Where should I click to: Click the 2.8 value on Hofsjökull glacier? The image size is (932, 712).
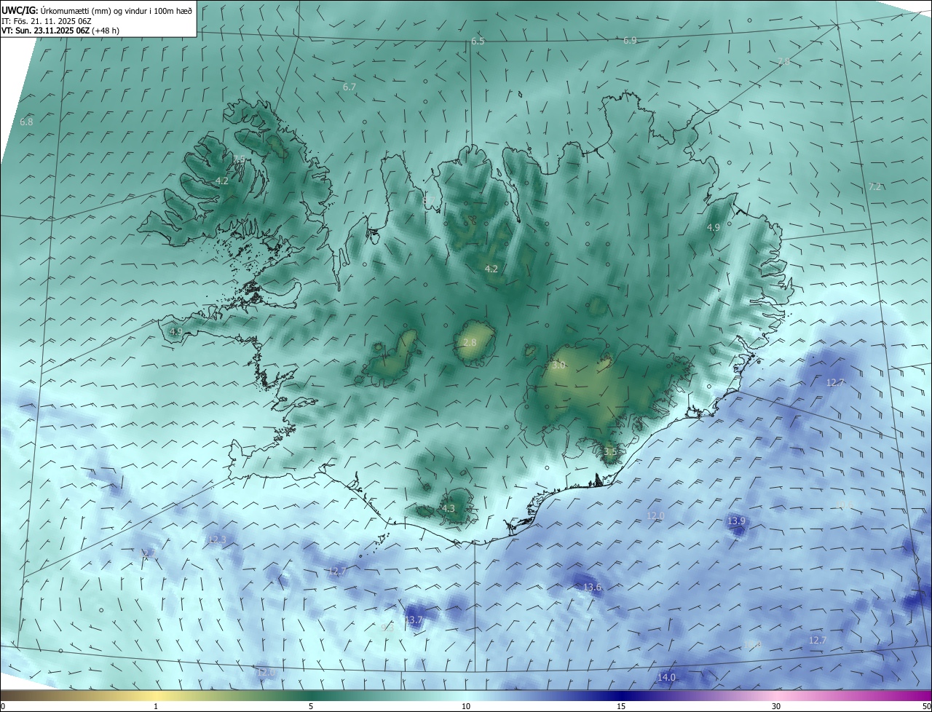pyautogui.click(x=470, y=342)
